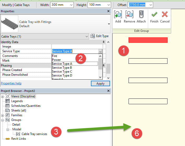Click the Apply button
Viewport: 185px width, 146px height.
click(x=100, y=84)
